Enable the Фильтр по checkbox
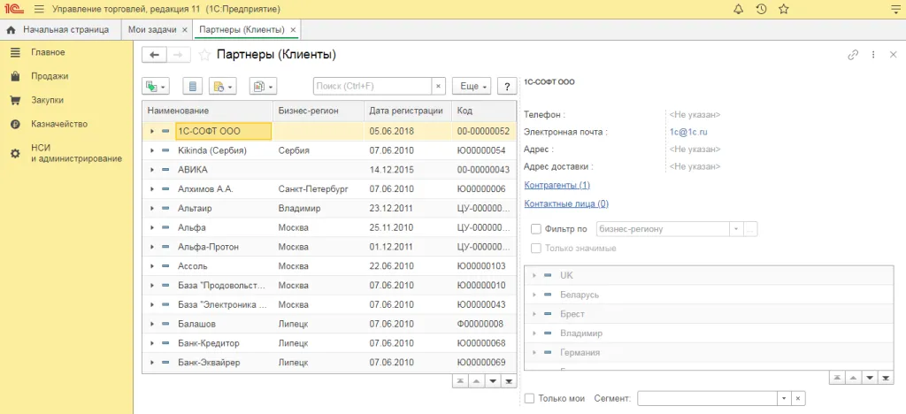 (x=536, y=229)
